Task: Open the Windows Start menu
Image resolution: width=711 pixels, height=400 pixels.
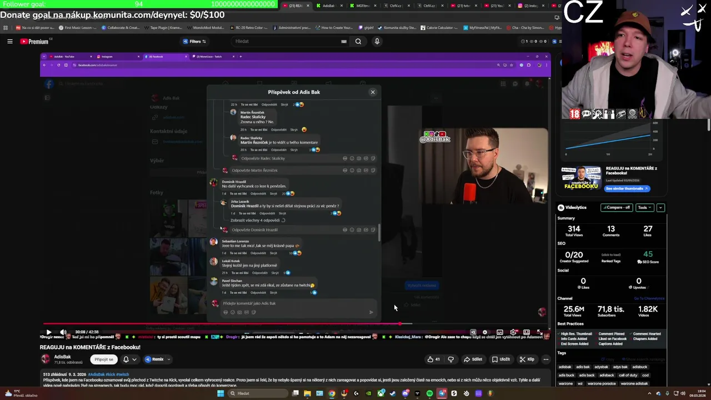Action: tap(221, 393)
